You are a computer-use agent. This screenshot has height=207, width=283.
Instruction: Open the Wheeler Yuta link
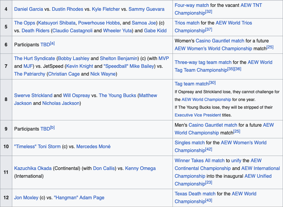(117, 31)
